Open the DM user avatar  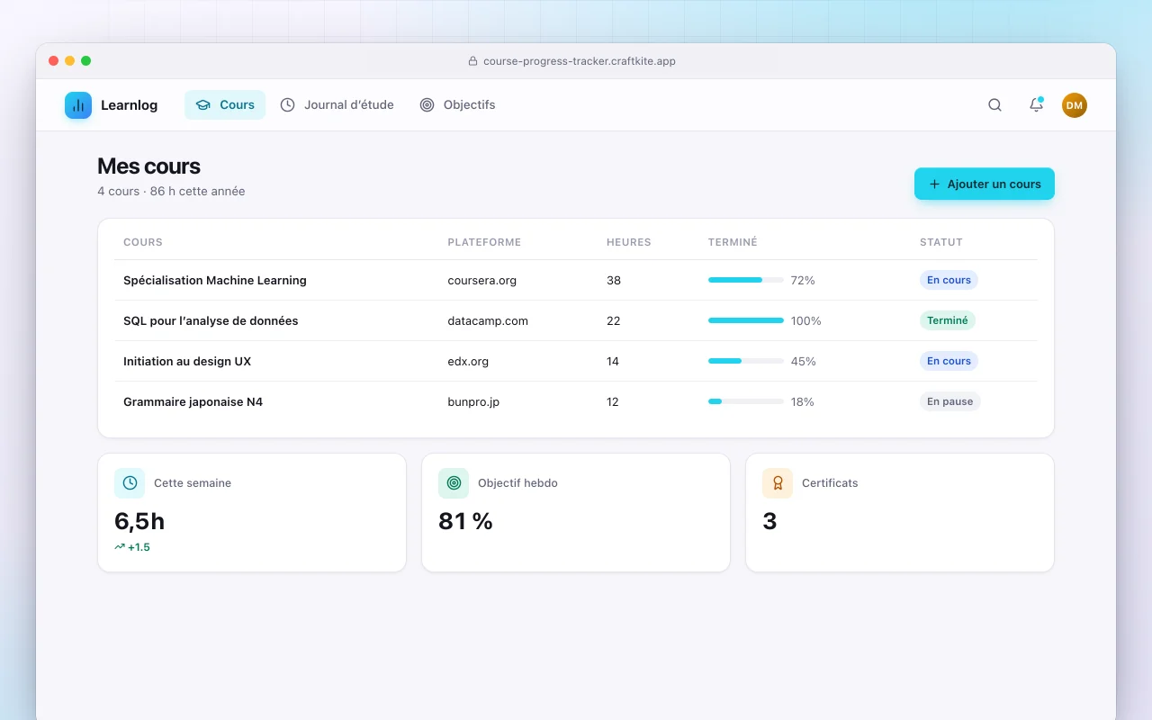[1075, 105]
